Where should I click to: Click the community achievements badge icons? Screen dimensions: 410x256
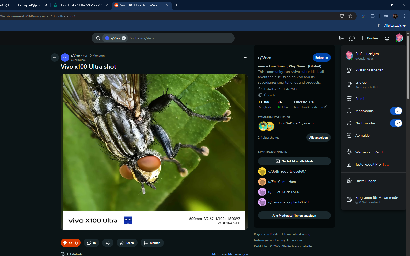[x=266, y=126]
